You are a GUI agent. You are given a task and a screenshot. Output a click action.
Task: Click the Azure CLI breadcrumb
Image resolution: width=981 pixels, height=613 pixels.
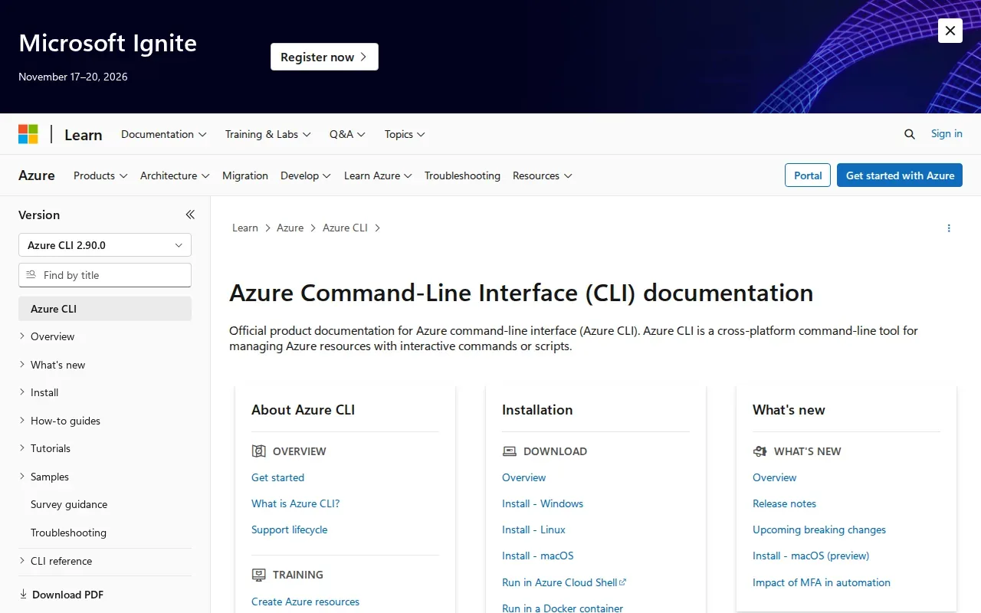[346, 228]
